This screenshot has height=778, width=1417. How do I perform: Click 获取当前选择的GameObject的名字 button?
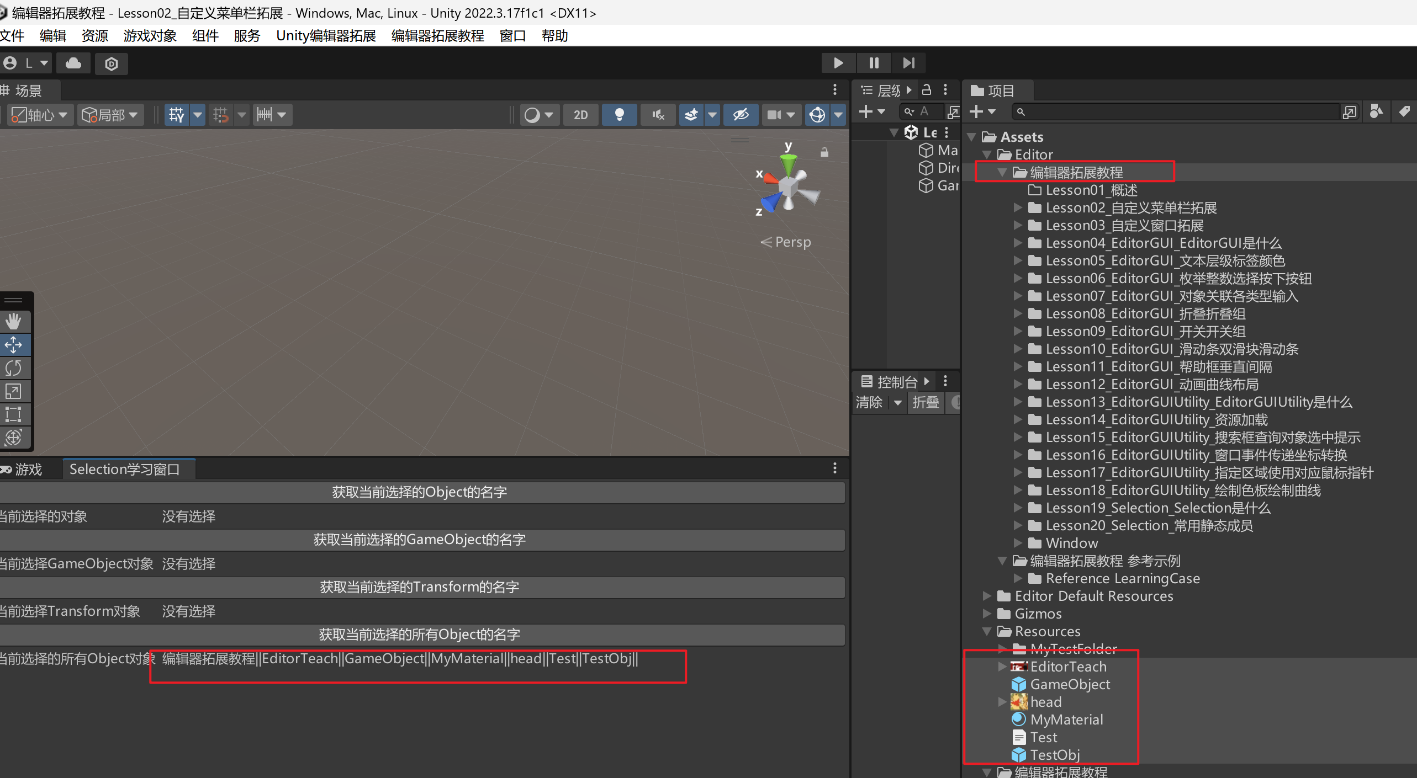click(x=420, y=540)
